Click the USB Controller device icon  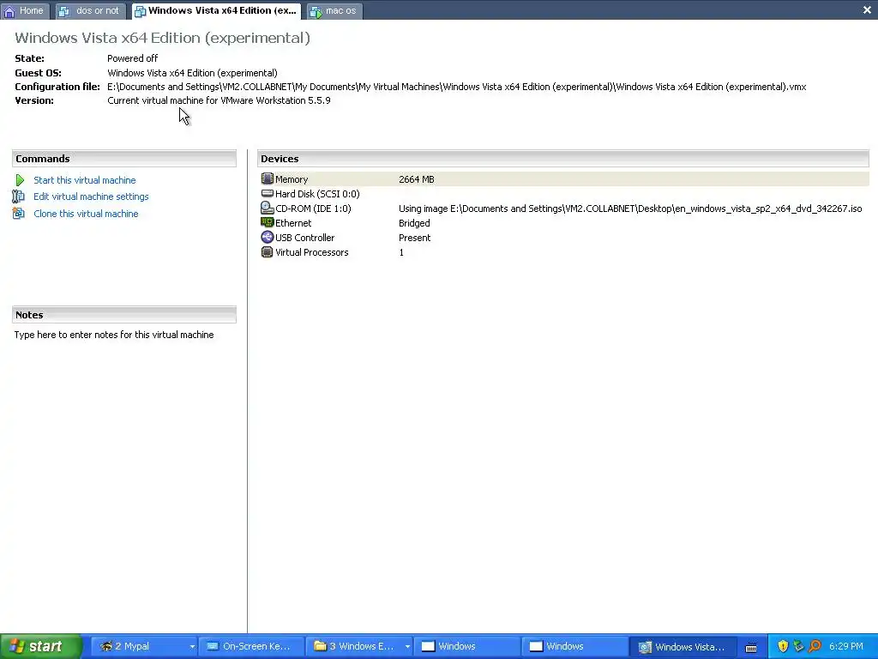pyautogui.click(x=268, y=237)
